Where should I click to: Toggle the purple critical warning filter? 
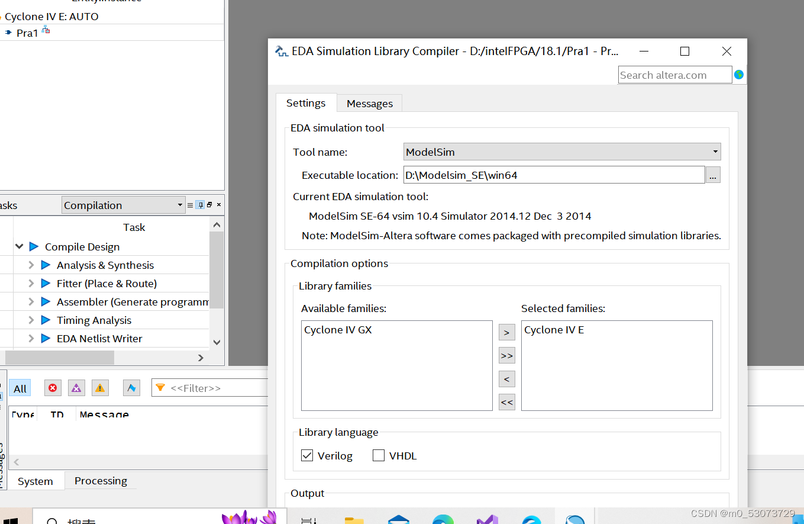(x=76, y=388)
